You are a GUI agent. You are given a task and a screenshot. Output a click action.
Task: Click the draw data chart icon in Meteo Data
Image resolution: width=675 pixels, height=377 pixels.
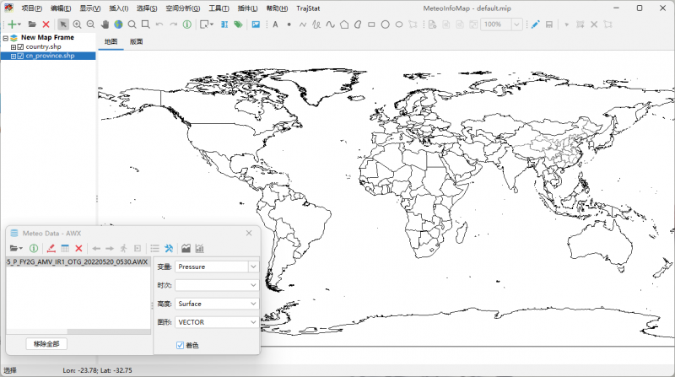186,248
